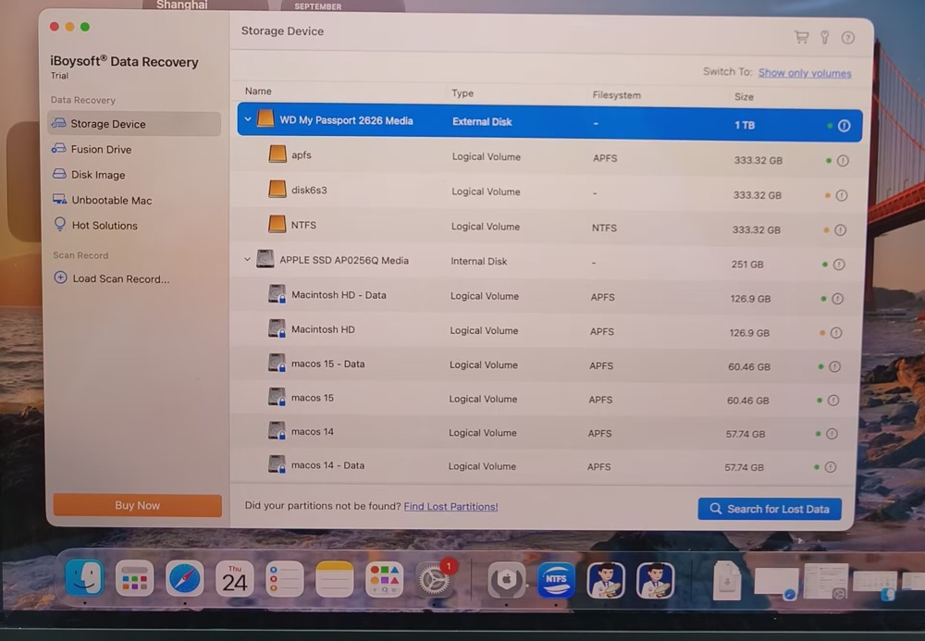Select the apfs volume row
Screen dimensions: 925x641
pyautogui.click(x=549, y=157)
